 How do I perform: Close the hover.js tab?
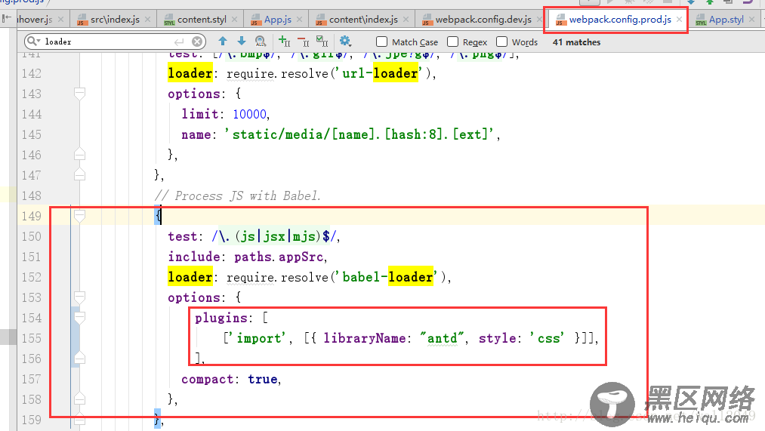coord(60,20)
